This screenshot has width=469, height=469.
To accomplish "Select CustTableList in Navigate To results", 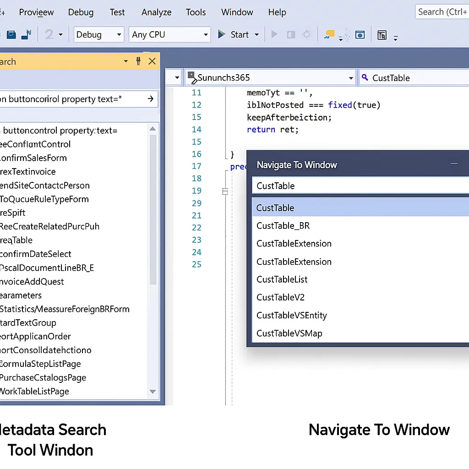I will point(282,279).
